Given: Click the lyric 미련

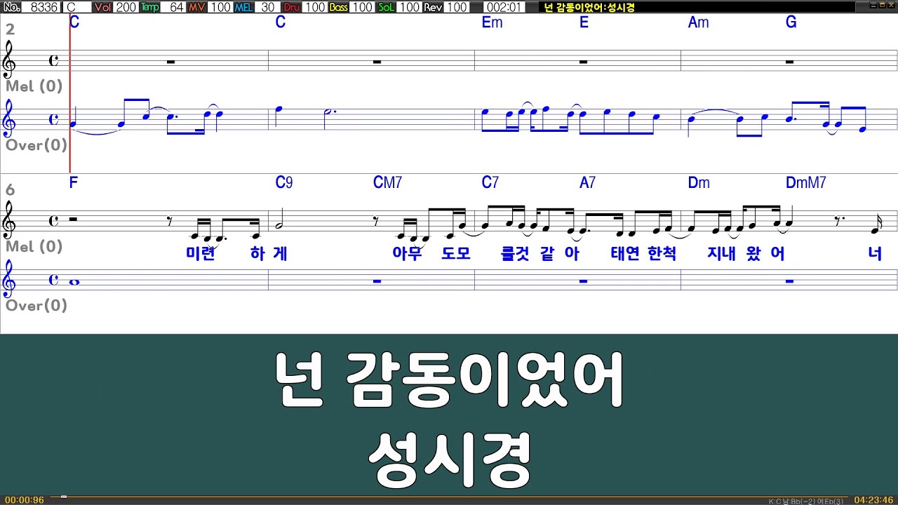Looking at the screenshot, I should 201,254.
